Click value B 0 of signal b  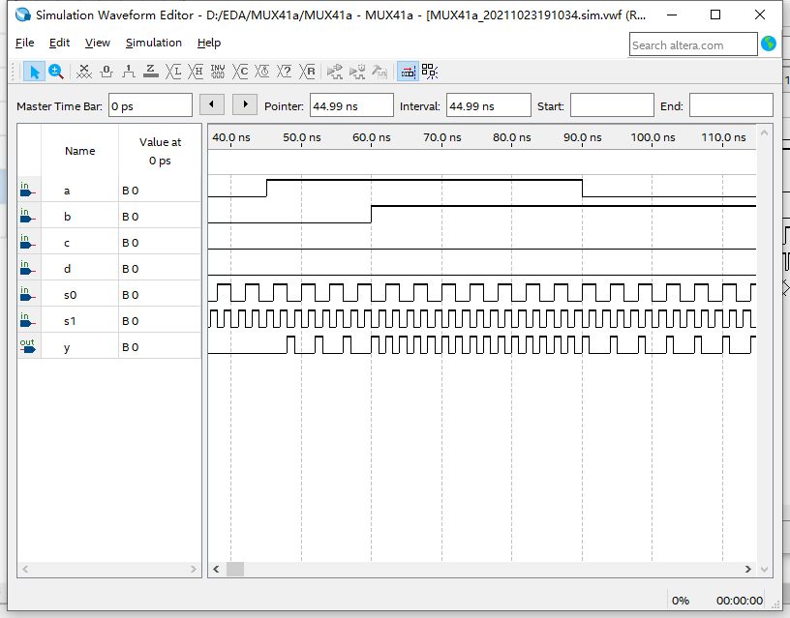tap(131, 217)
